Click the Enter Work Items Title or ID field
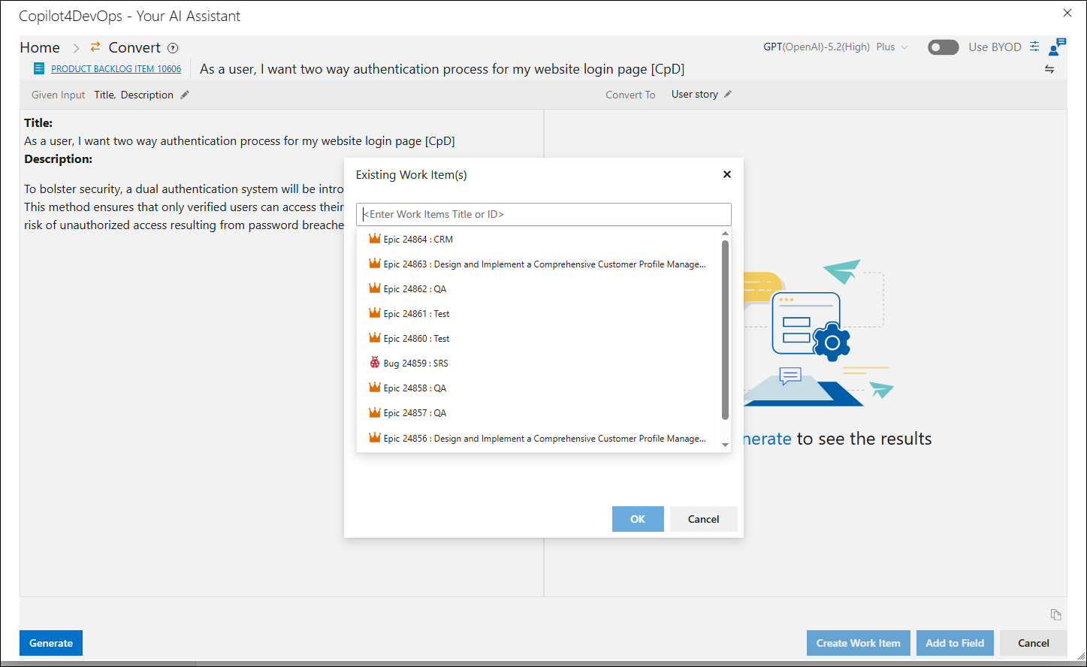The image size is (1087, 667). [x=544, y=214]
